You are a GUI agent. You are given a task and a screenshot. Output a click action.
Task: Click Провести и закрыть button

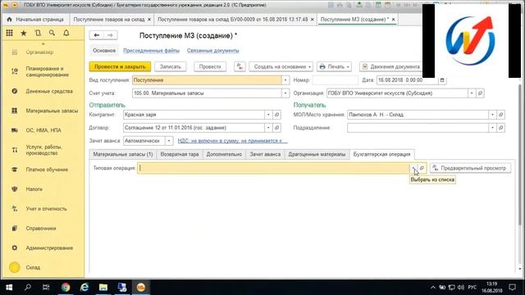pyautogui.click(x=120, y=66)
